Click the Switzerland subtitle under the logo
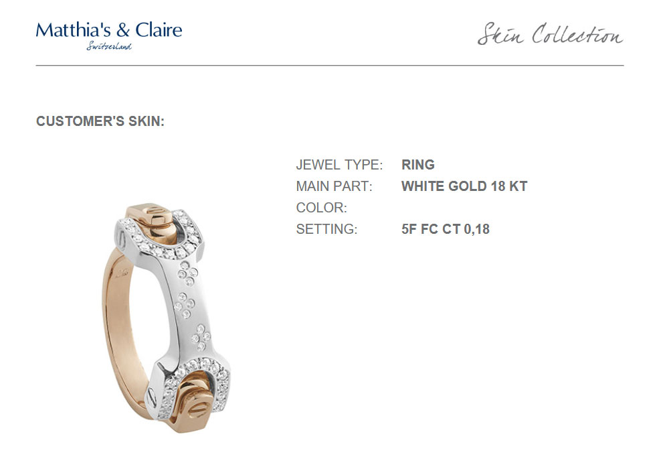The height and width of the screenshot is (467, 661). pos(109,46)
